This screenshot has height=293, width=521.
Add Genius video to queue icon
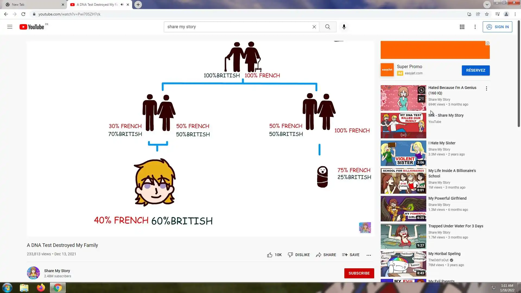coord(421,99)
